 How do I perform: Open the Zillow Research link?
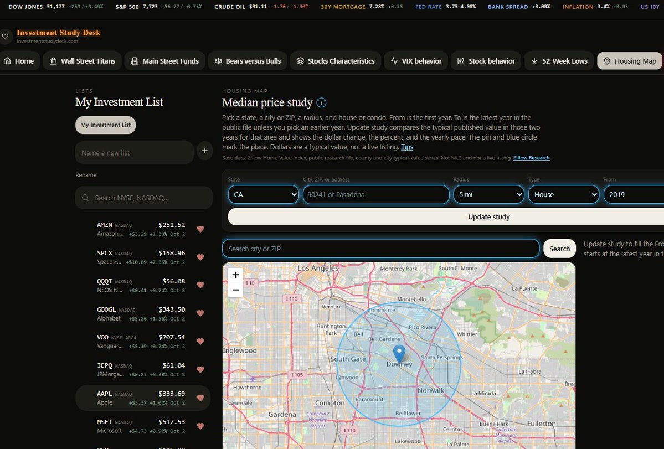(532, 158)
